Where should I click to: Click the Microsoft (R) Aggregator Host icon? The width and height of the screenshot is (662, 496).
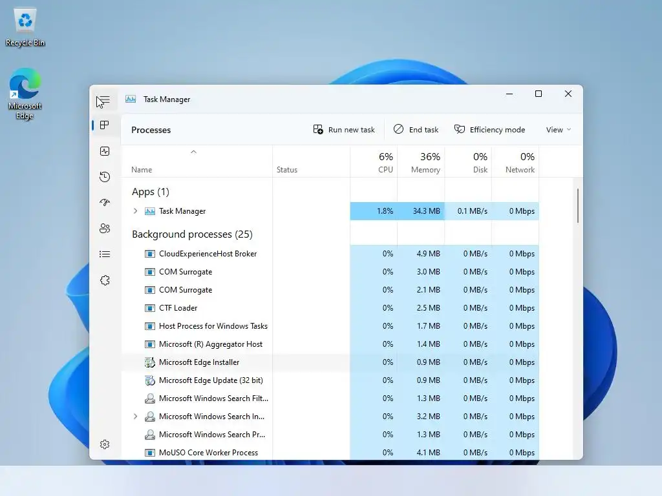[150, 344]
